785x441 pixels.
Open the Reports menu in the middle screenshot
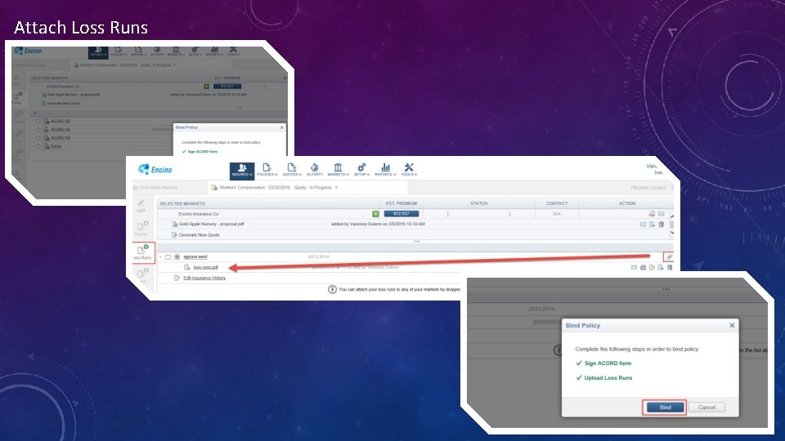click(385, 170)
